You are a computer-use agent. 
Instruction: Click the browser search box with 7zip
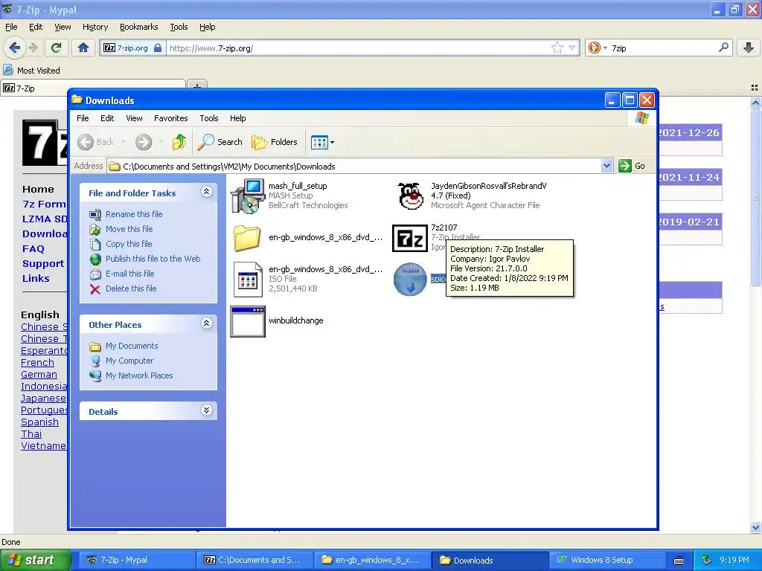coord(662,48)
